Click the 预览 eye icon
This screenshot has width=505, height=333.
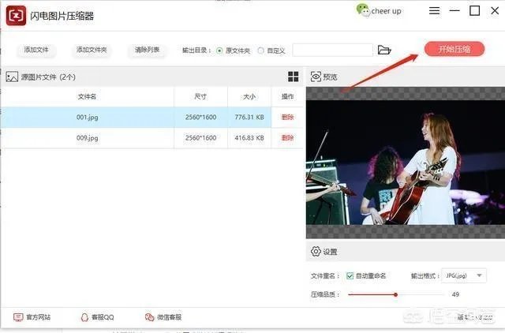[x=316, y=77]
